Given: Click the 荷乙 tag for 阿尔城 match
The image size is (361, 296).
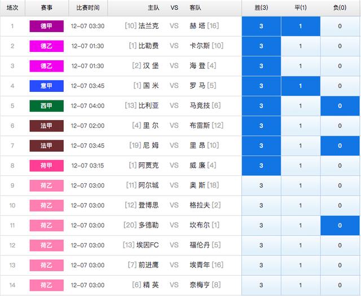Looking at the screenshot, I should pos(46,185).
